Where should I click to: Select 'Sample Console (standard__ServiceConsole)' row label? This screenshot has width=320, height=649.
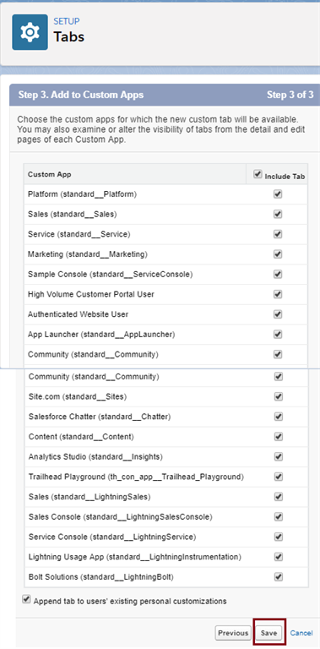coord(111,274)
